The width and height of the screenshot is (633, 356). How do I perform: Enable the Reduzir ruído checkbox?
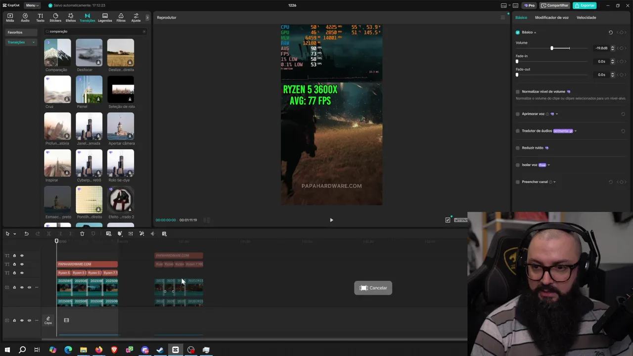click(x=518, y=148)
